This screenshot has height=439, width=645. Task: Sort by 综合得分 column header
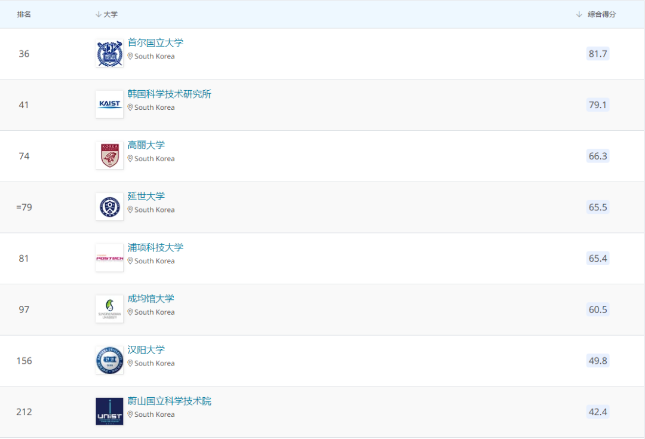click(x=596, y=14)
